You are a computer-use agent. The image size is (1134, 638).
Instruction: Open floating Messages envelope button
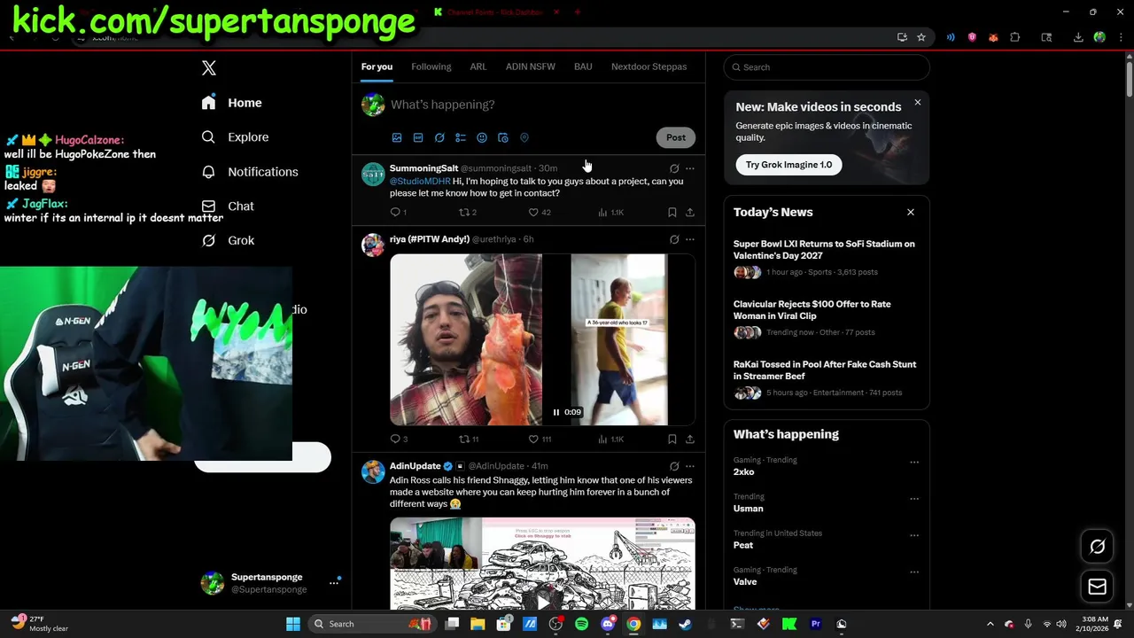pos(1097,587)
